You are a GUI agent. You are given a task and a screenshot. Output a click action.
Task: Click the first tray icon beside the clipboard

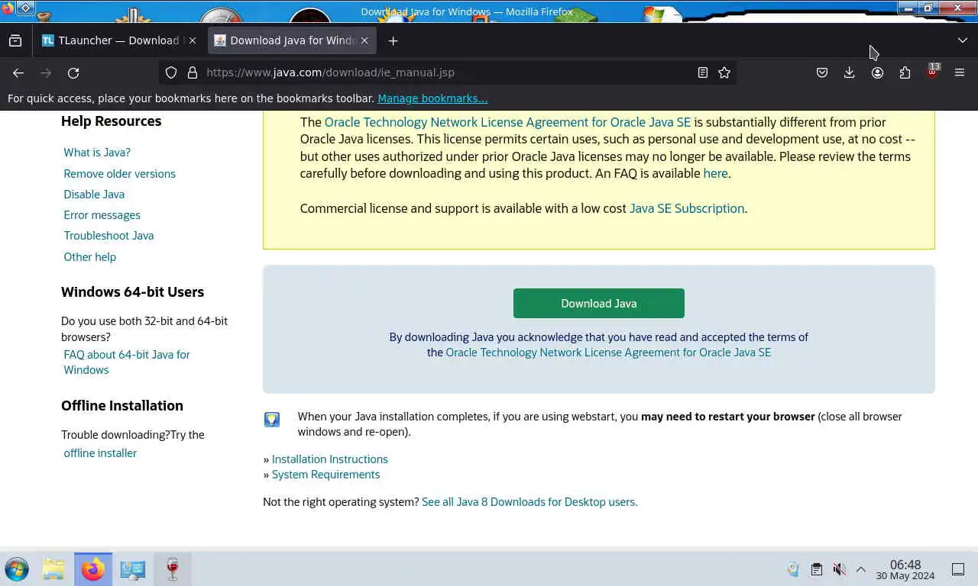point(793,569)
